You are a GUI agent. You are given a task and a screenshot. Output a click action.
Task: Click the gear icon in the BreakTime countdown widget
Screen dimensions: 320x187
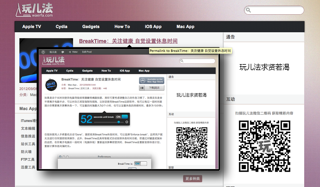(127, 122)
